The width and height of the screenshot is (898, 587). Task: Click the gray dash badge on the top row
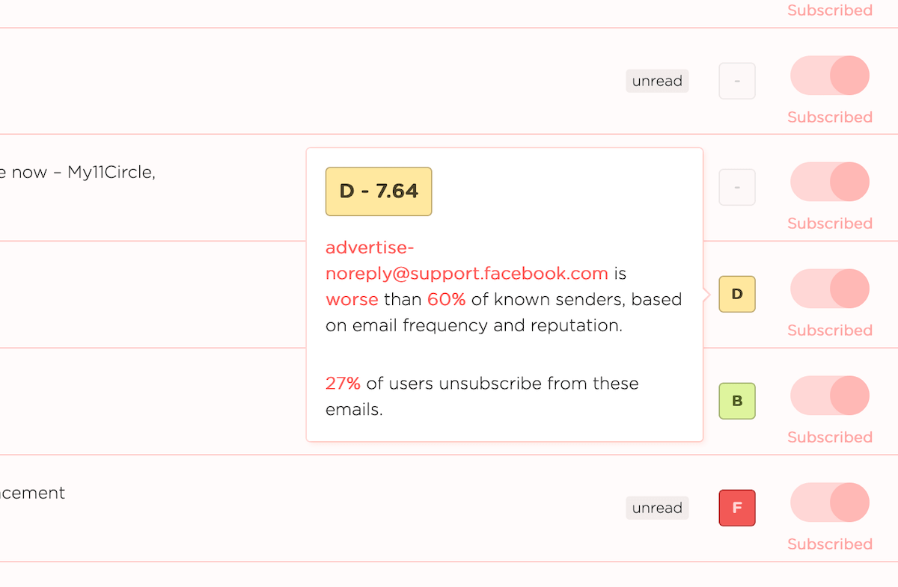pyautogui.click(x=736, y=81)
